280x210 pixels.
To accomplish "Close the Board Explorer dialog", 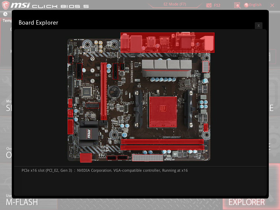I will coord(258,26).
